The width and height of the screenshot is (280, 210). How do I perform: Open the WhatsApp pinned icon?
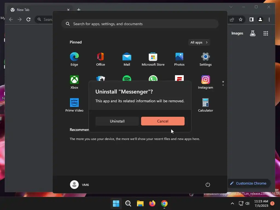[153, 78]
